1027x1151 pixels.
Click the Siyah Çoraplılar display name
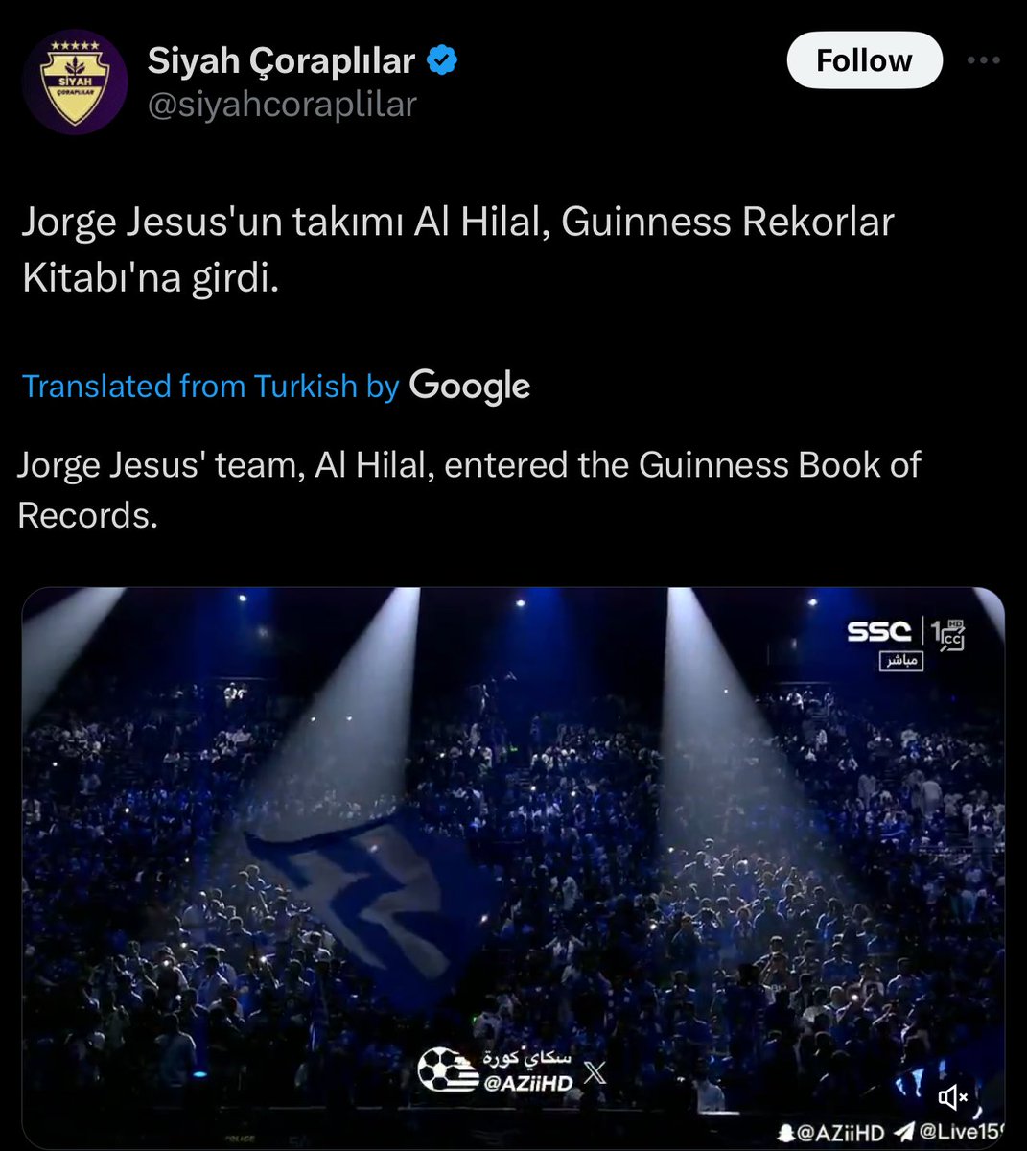[x=281, y=60]
